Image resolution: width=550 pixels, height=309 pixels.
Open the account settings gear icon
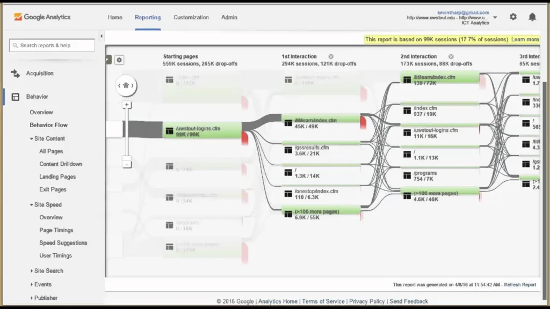coord(513,17)
